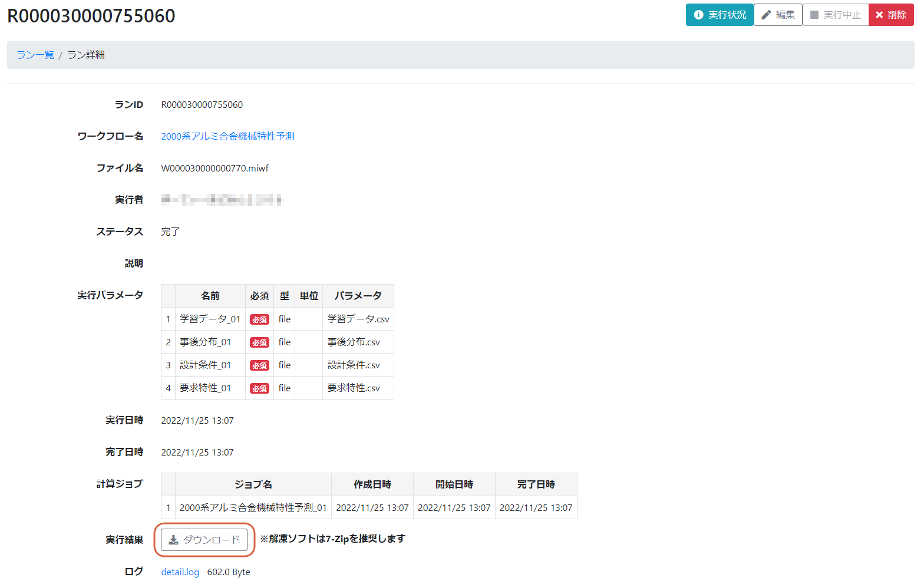Select the 事後分布_01 parameter name cell
Screen dimensions: 924x584
(x=210, y=342)
